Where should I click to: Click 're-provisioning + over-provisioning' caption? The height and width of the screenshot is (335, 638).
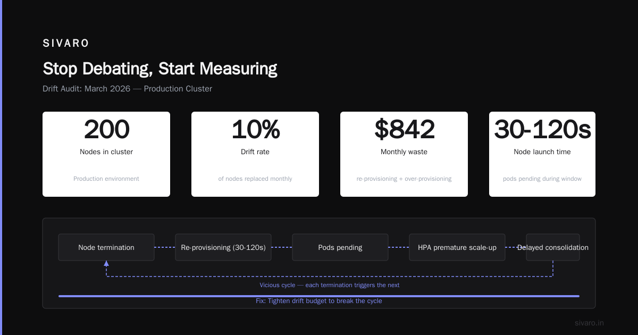pos(404,179)
